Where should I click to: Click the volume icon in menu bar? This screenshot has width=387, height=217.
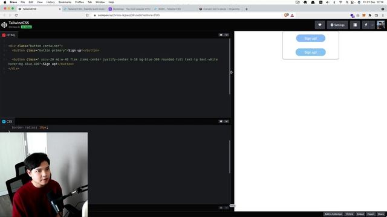click(x=328, y=2)
